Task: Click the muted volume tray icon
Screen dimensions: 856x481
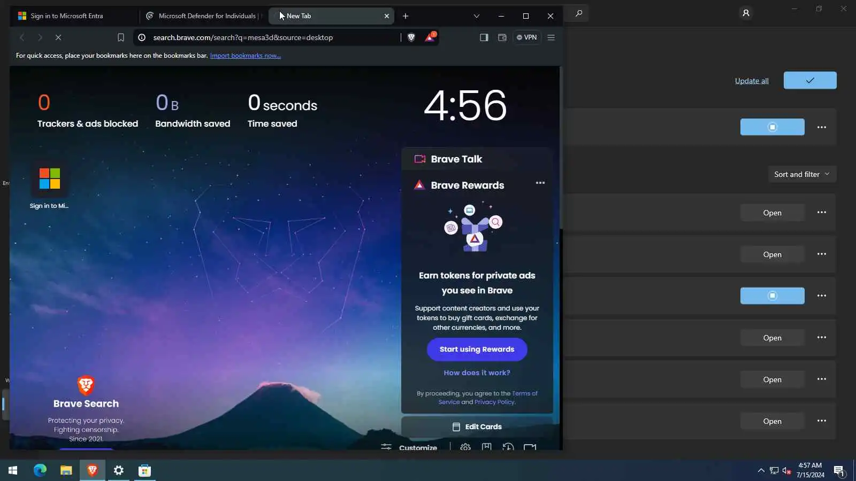Action: [x=786, y=470]
